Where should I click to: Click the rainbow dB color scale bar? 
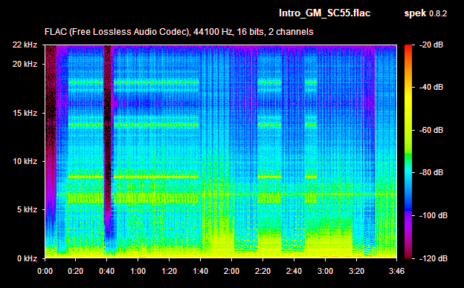click(x=408, y=151)
